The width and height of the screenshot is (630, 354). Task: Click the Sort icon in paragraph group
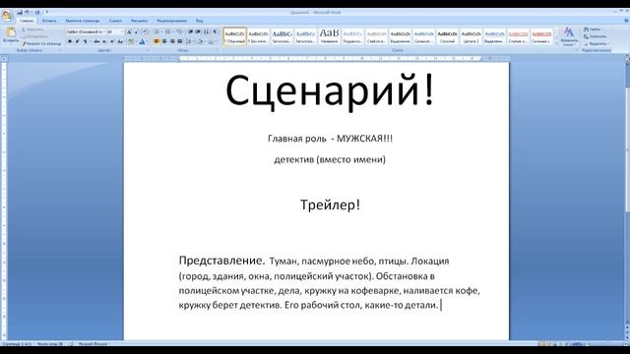(206, 31)
